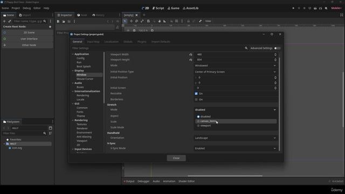Open the Debugger bottom panel
Image resolution: width=345 pixels, height=194 pixels.
click(x=143, y=181)
